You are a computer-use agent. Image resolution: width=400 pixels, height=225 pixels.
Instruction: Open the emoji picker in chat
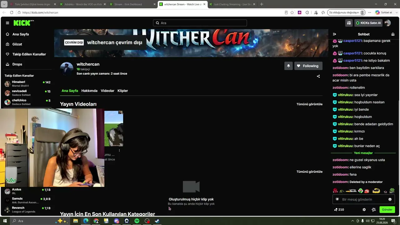390,199
